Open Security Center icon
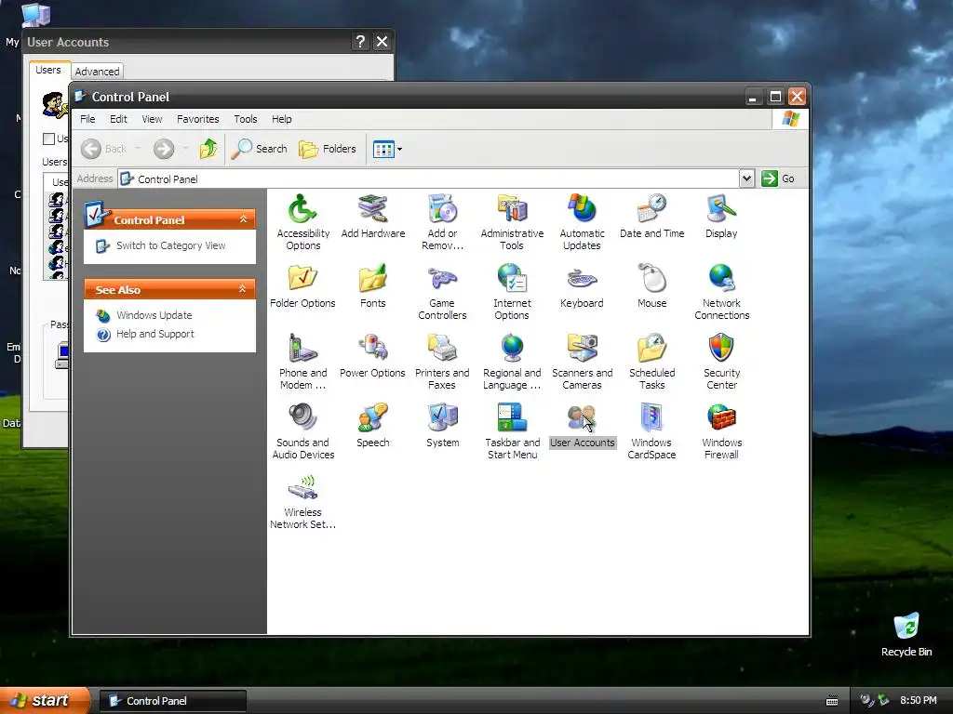Screen dimensions: 953x714 coord(721,362)
